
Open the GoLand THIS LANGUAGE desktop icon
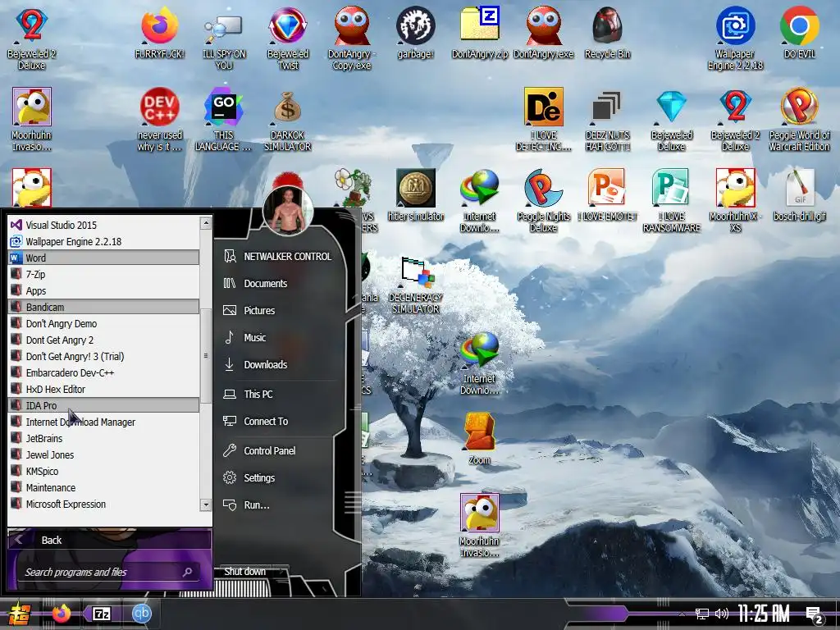[x=223, y=120]
